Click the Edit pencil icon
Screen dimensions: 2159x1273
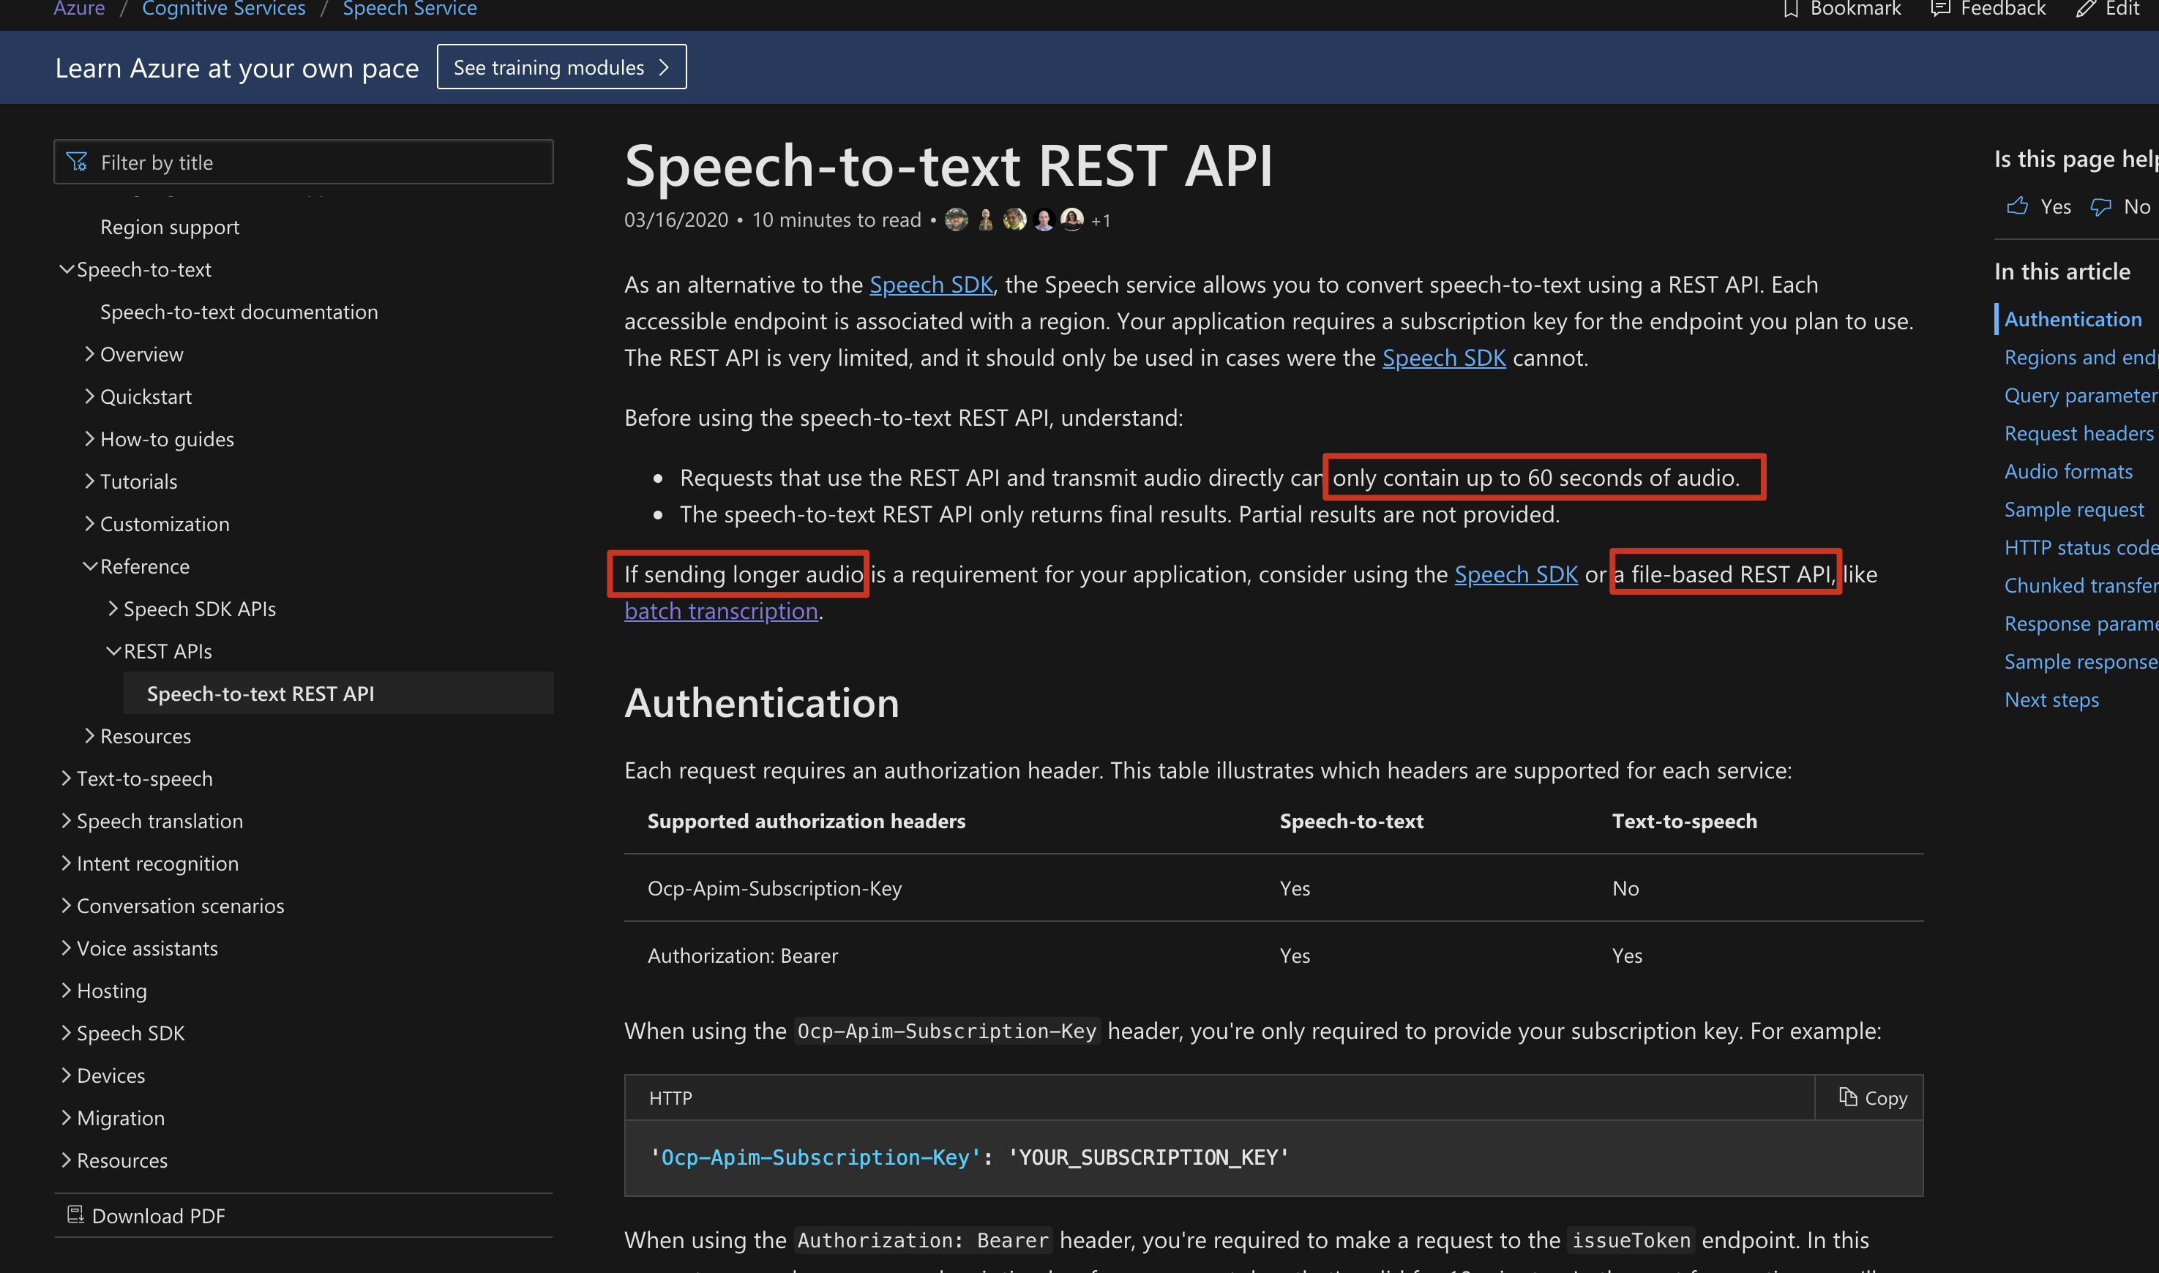pyautogui.click(x=2085, y=10)
